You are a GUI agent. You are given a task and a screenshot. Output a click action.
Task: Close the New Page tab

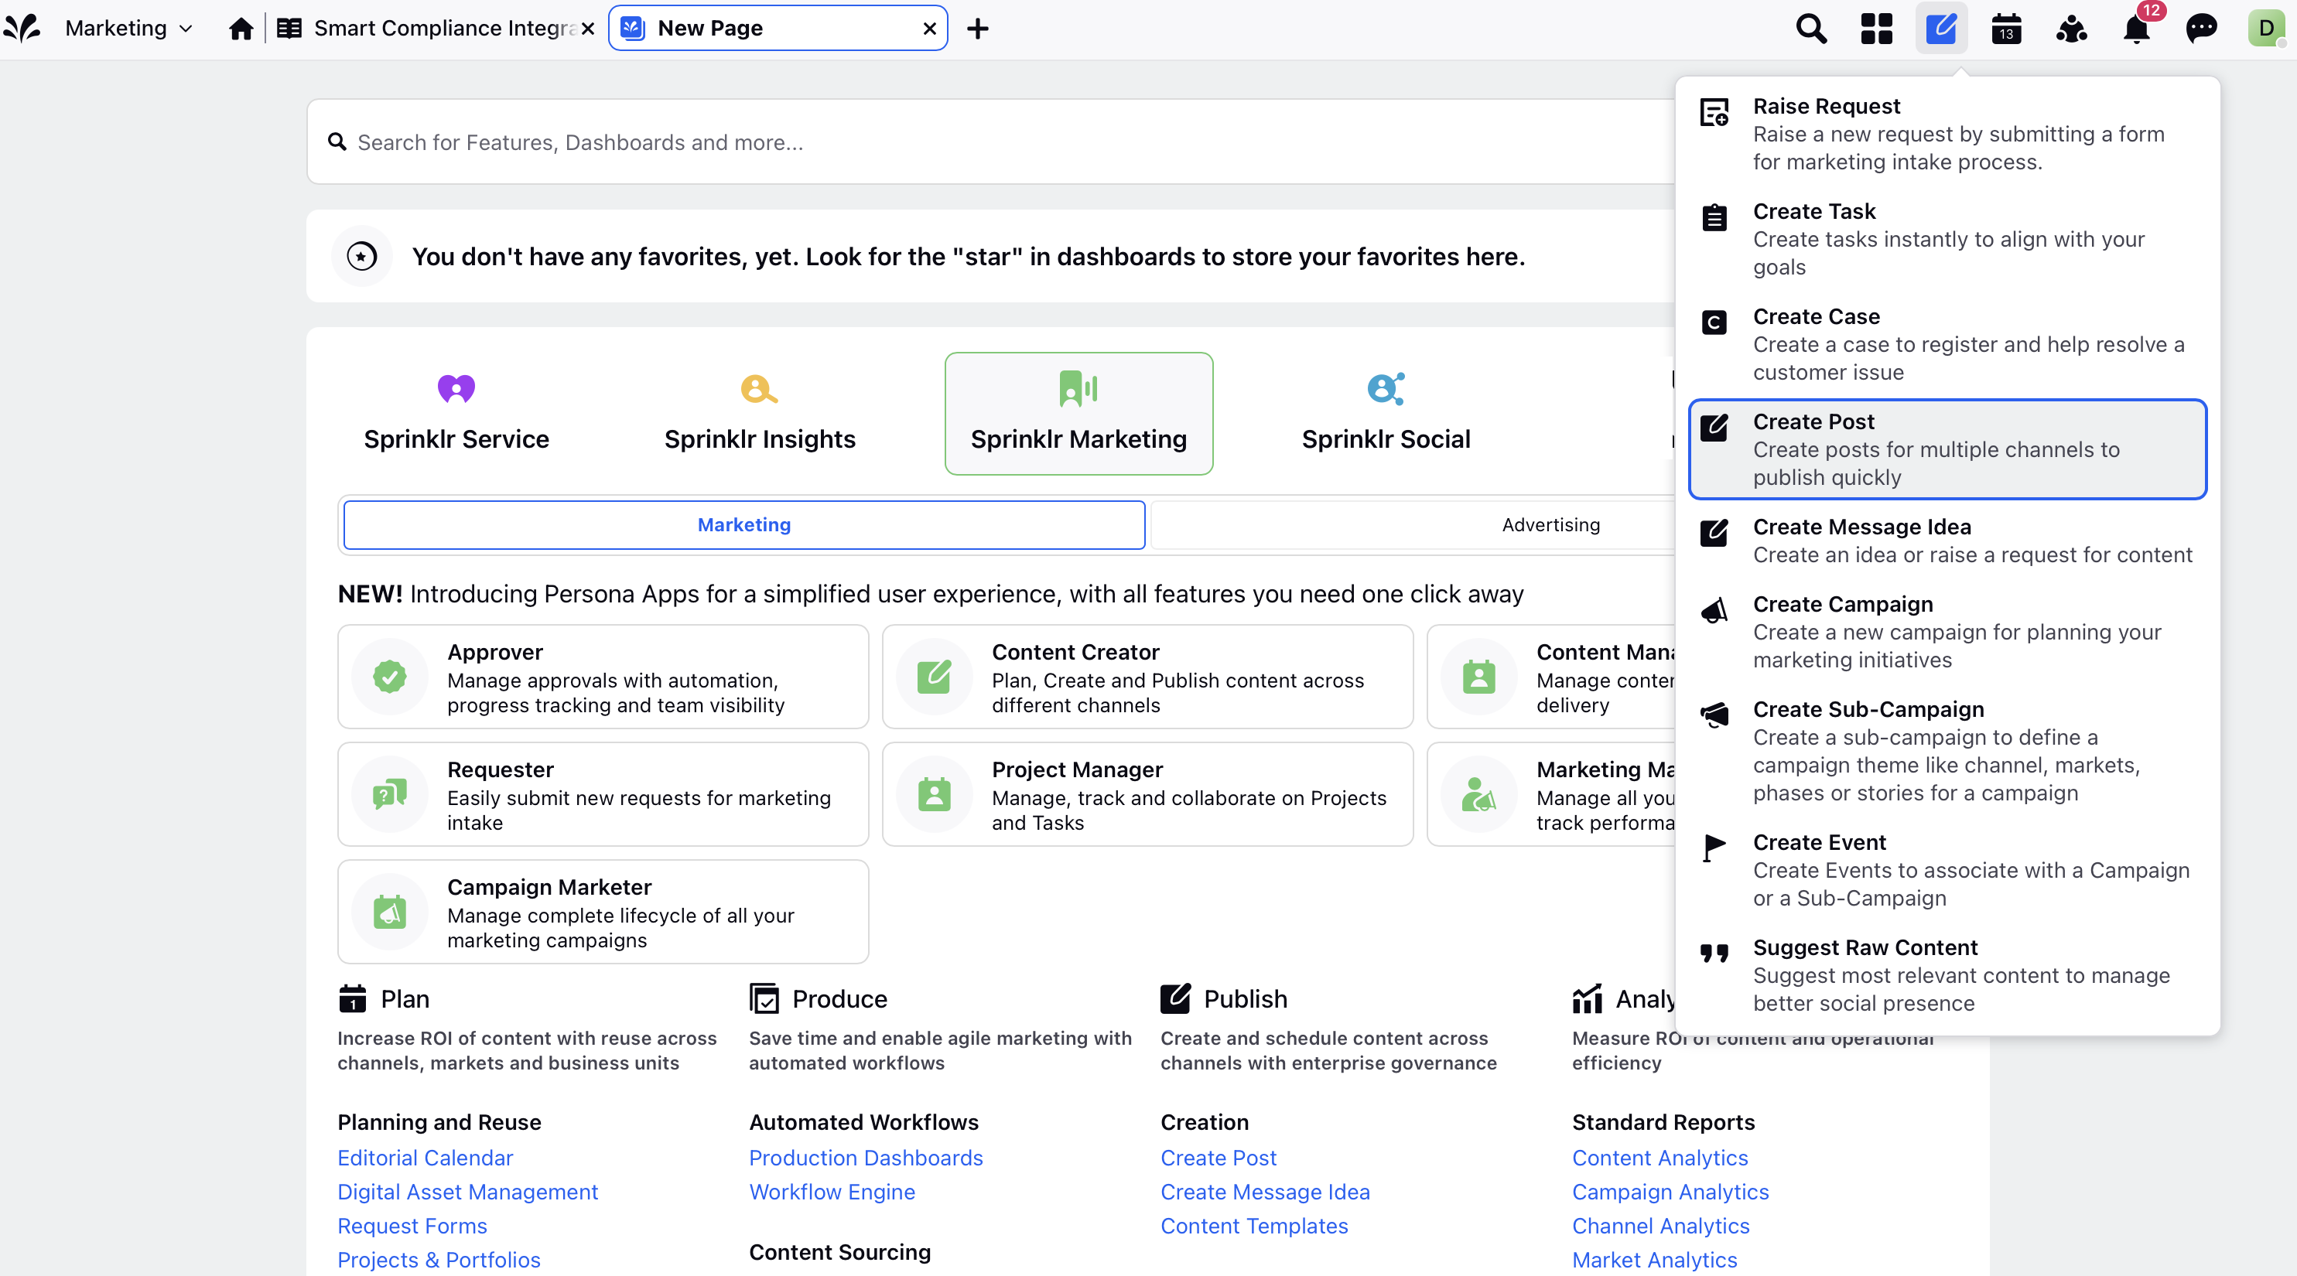tap(929, 29)
